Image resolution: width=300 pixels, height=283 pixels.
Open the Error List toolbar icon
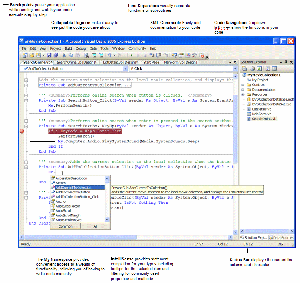tap(201, 55)
